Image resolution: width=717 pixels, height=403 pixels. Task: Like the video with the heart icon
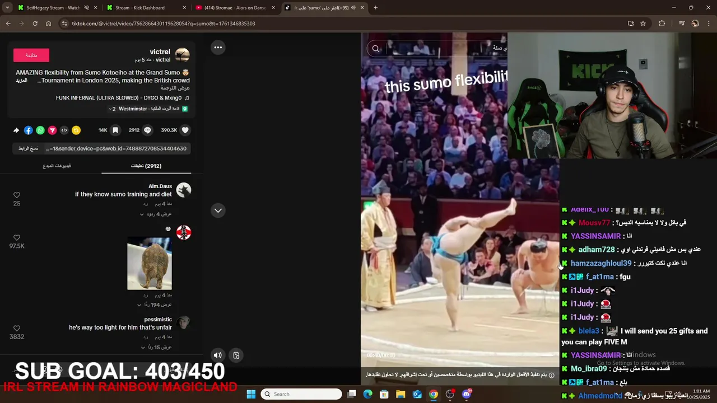click(185, 130)
